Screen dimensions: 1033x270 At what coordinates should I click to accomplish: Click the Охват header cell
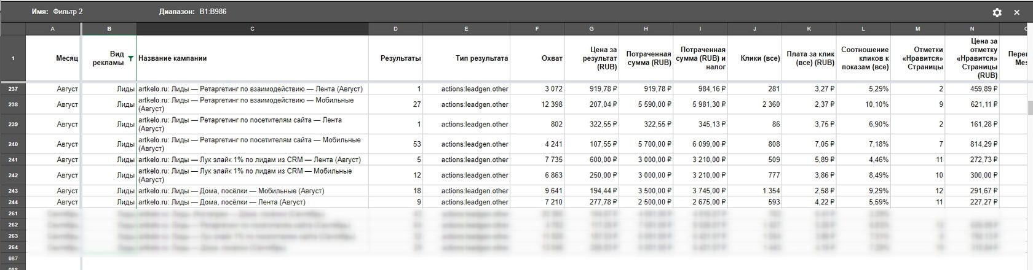pos(537,58)
